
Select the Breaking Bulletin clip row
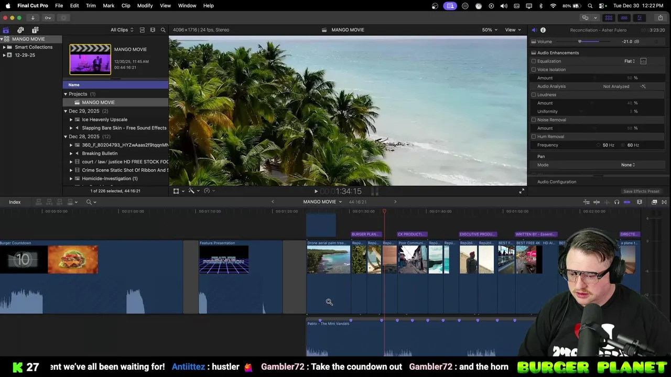(x=116, y=153)
